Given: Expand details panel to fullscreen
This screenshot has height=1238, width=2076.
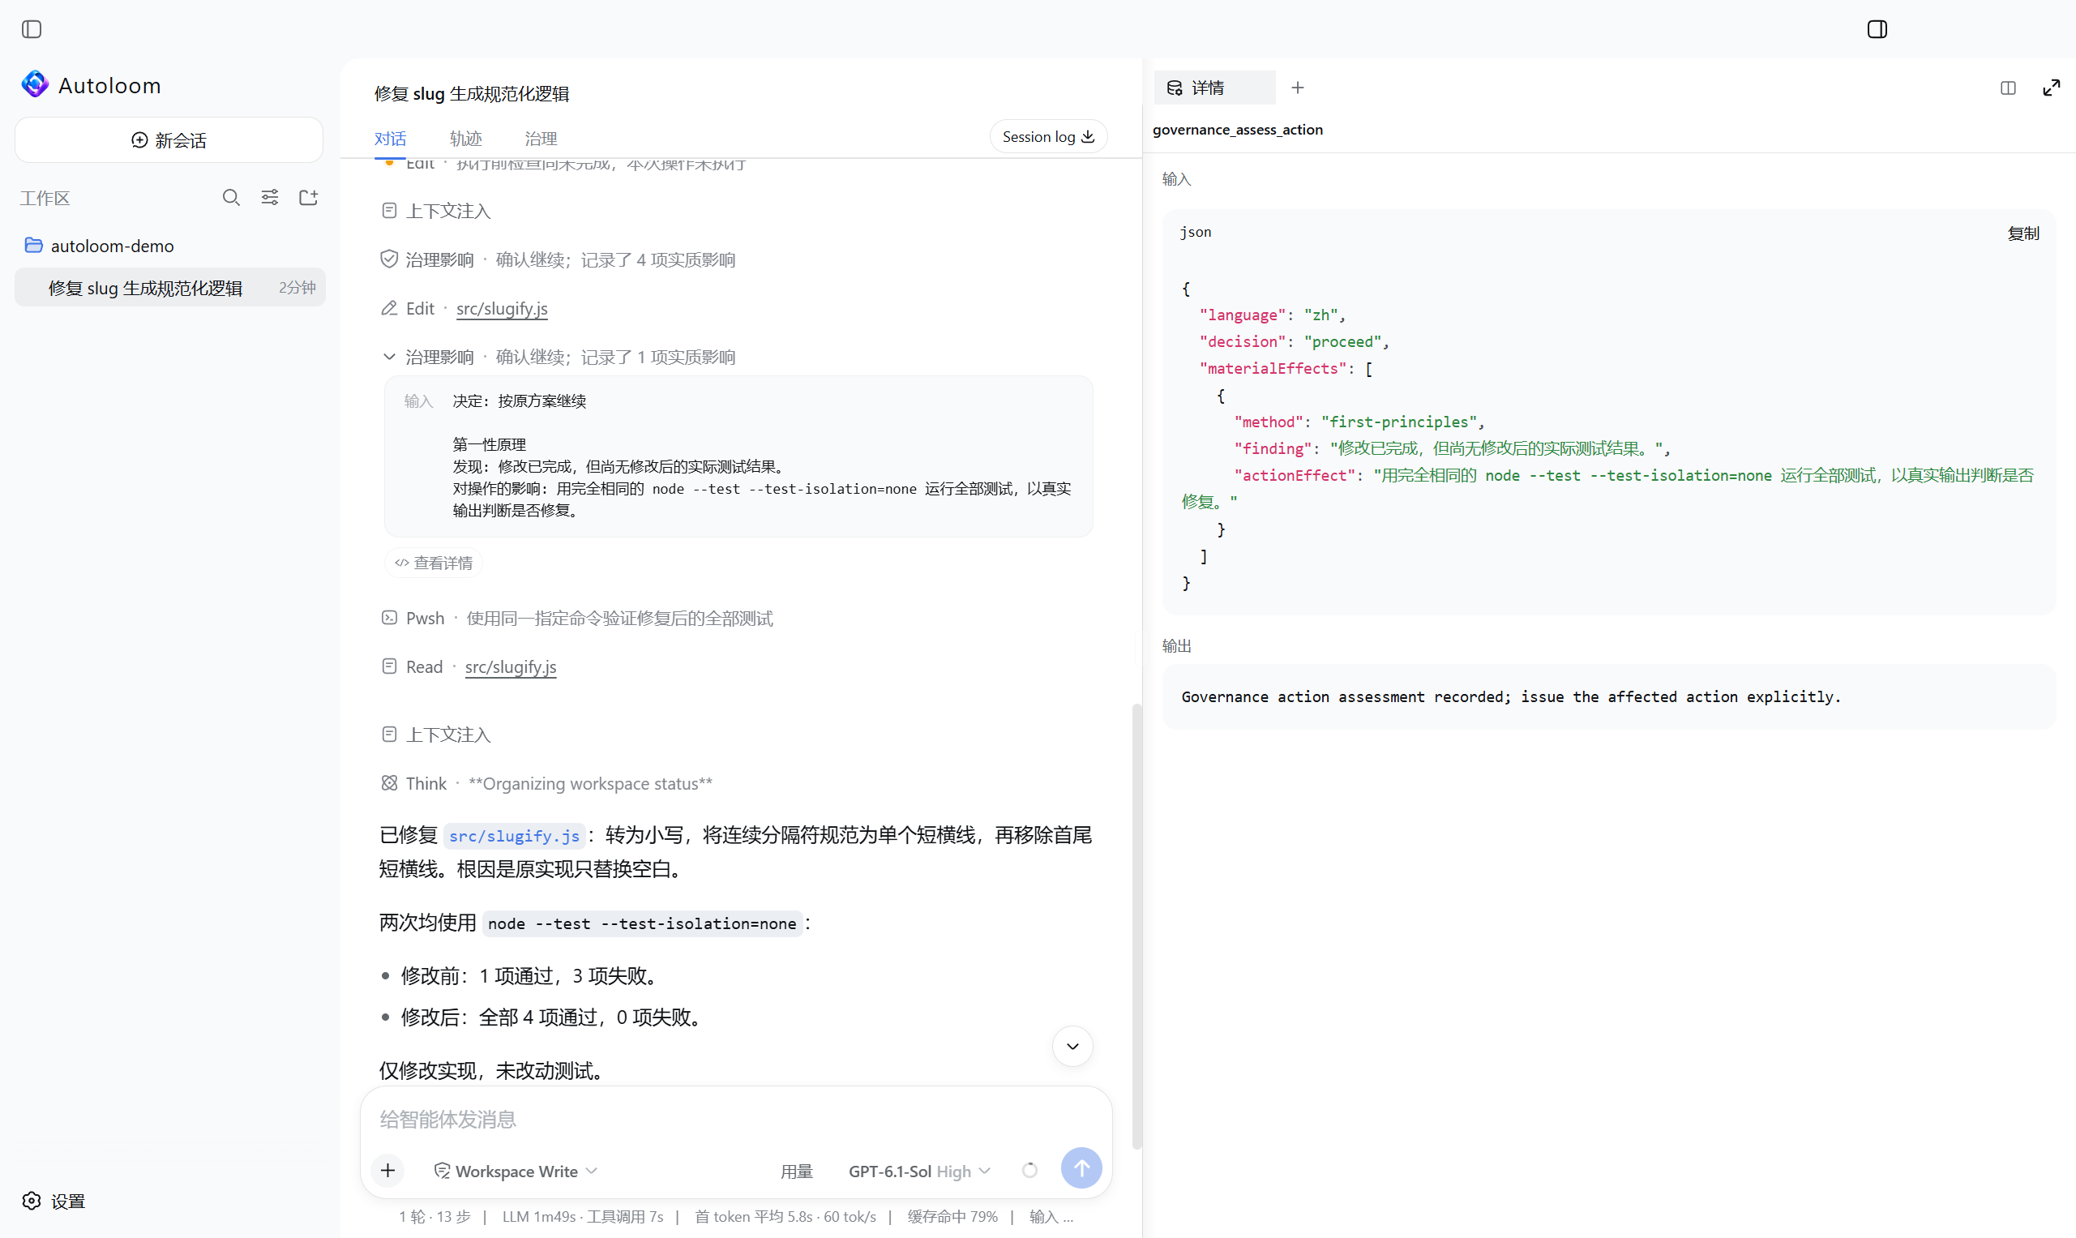Looking at the screenshot, I should tap(2052, 88).
